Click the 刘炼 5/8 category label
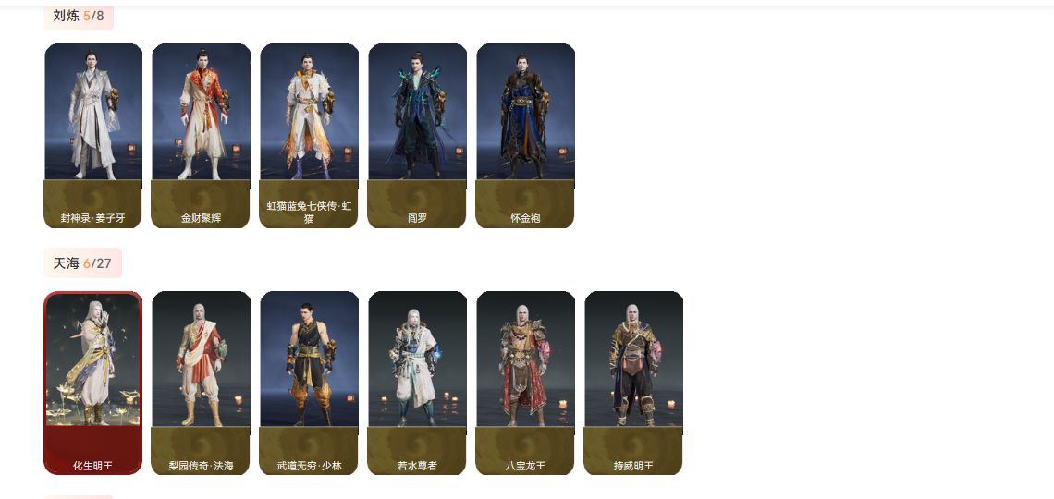Screen dimensions: 1054x499 79,16
